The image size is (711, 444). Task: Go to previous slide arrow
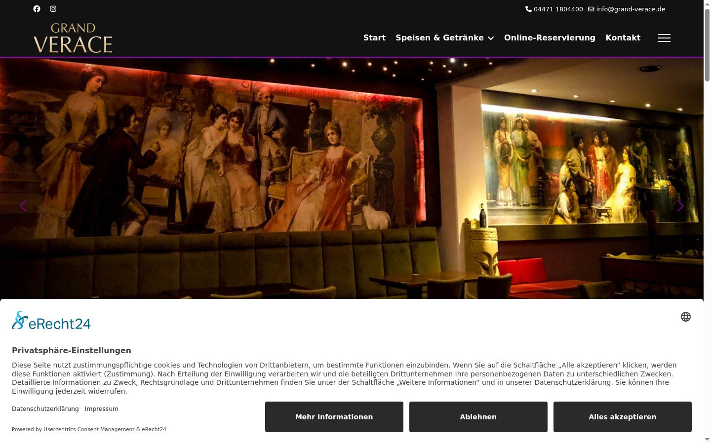click(x=23, y=206)
